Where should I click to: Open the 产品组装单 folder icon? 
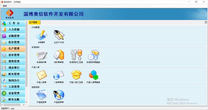(42, 95)
